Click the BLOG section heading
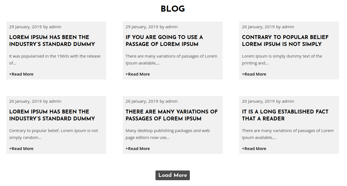Screen dimensions: 347x186 (x=173, y=9)
